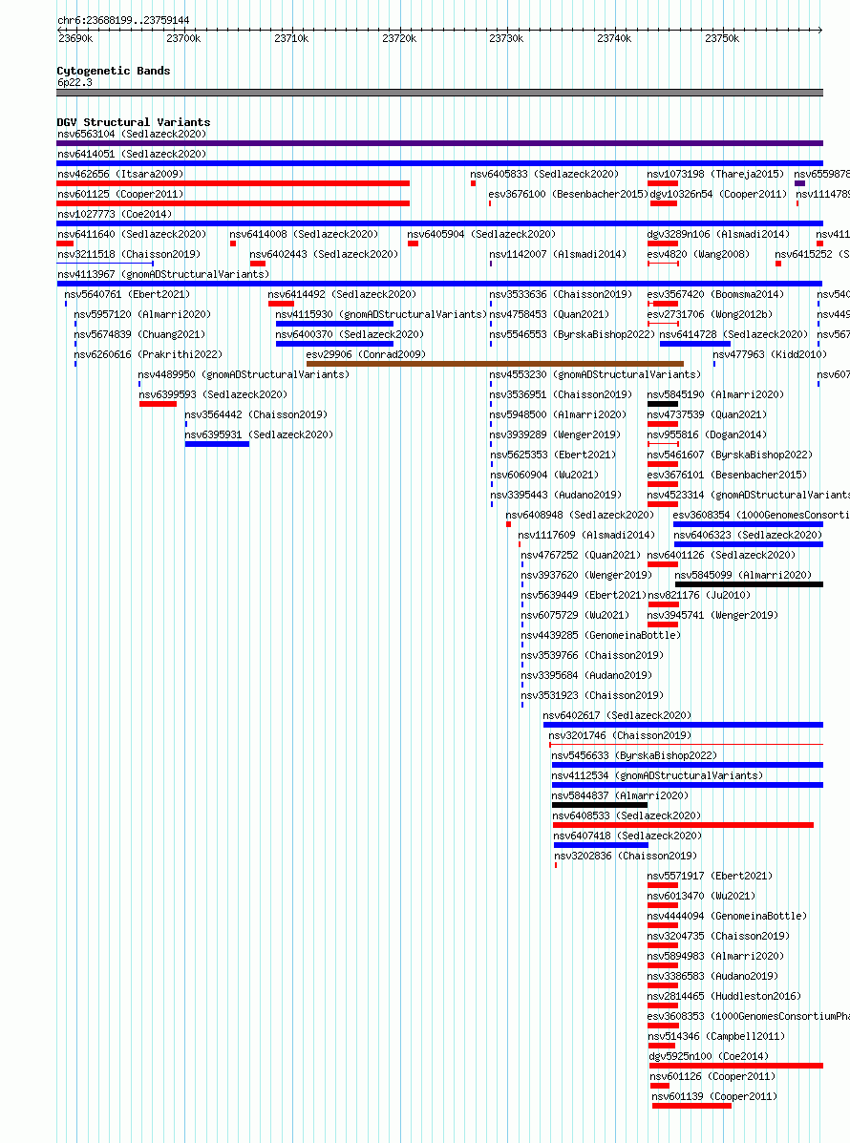Open nsv6414008 (Sedlazeck2020) entry
850x1143 pixels.
coord(304,234)
